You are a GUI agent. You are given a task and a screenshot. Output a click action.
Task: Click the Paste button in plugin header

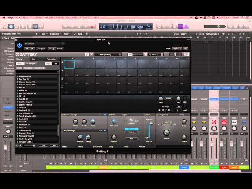click(60, 48)
